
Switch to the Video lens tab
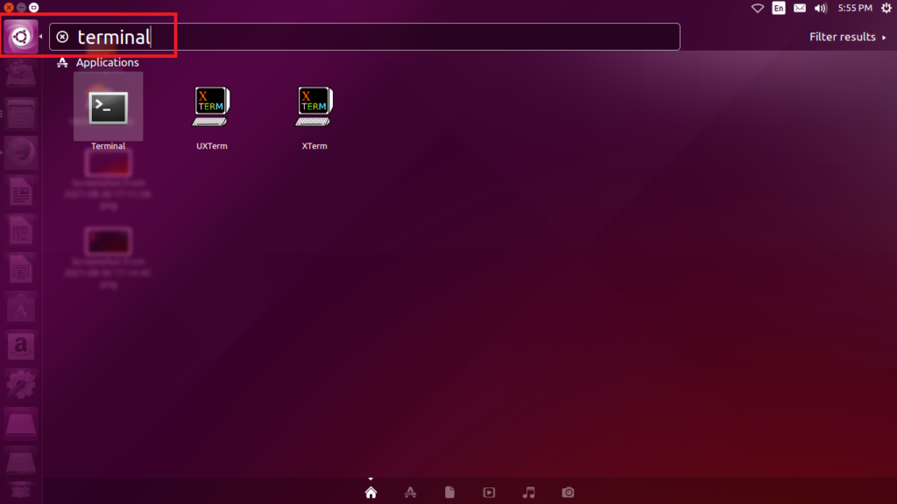(x=489, y=493)
